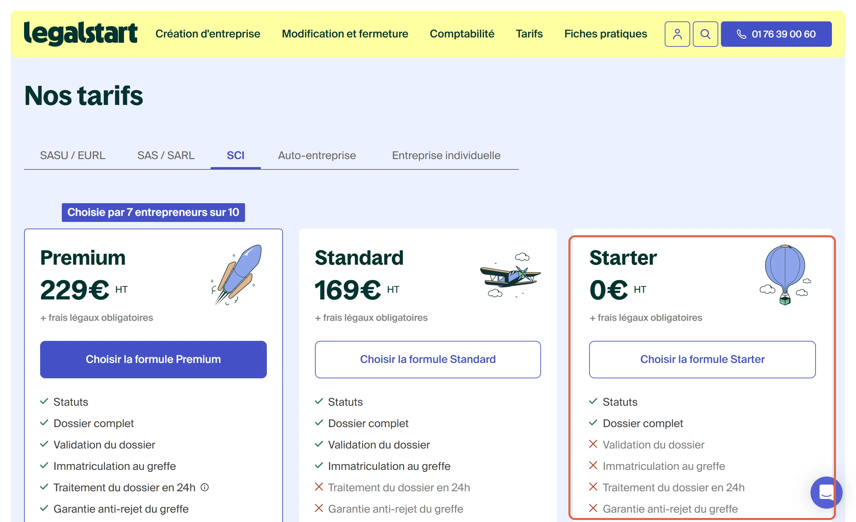
Task: Click Traitement du dossier en 24h in Premium
Action: point(124,487)
